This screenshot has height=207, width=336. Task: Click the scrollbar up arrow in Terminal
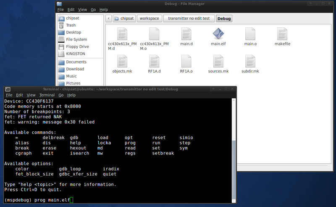tap(234, 100)
